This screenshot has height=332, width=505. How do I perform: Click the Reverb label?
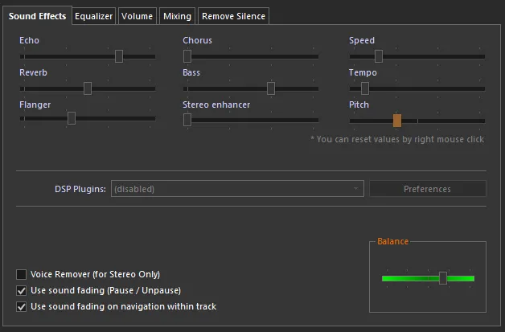point(33,72)
